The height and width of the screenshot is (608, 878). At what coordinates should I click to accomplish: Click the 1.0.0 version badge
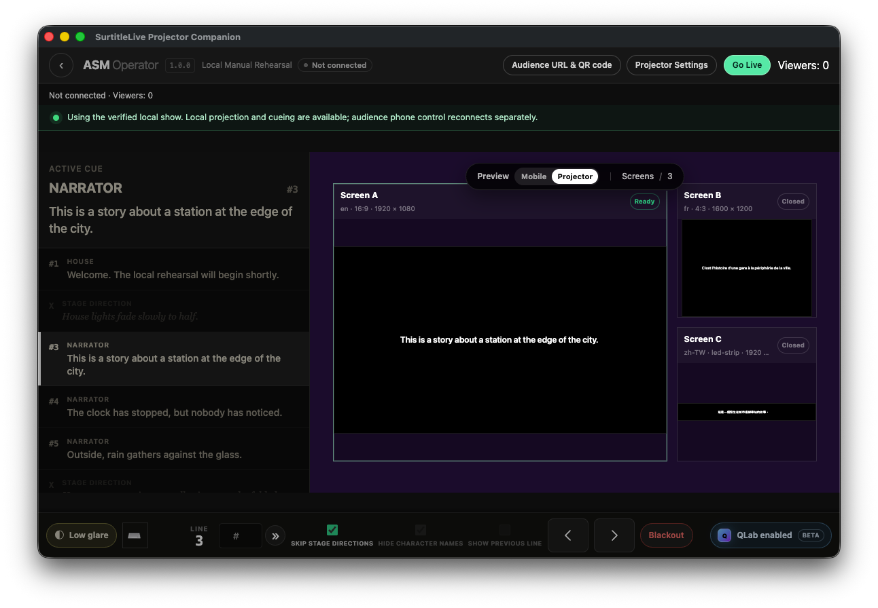180,65
